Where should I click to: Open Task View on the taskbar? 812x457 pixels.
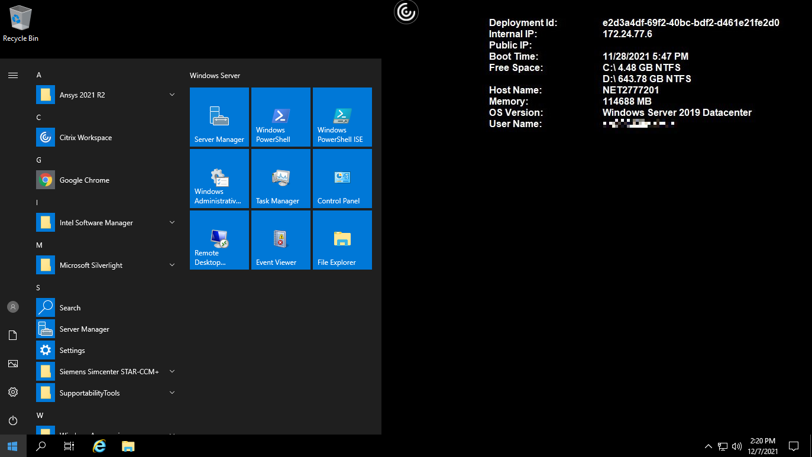coord(69,446)
